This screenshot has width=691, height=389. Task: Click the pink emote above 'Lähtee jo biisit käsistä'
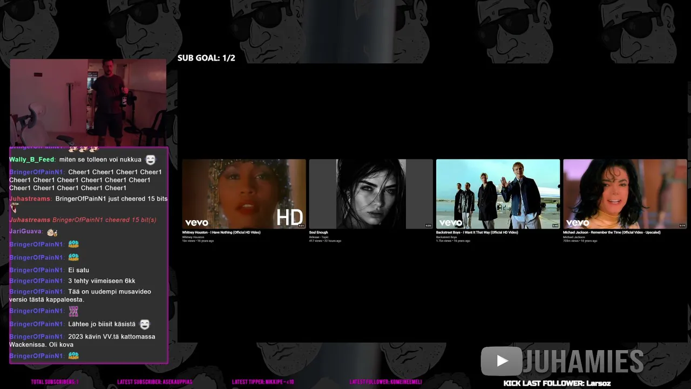pos(73,311)
